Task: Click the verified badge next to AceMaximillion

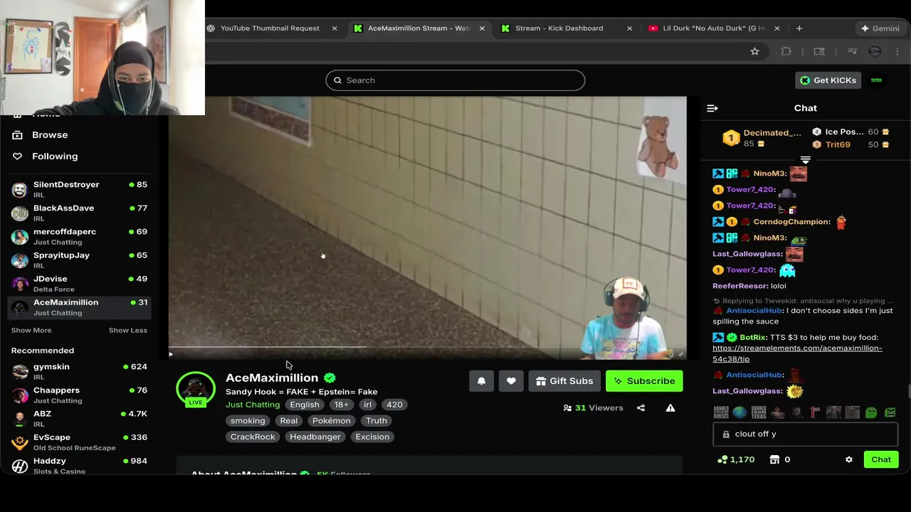Action: pos(329,378)
